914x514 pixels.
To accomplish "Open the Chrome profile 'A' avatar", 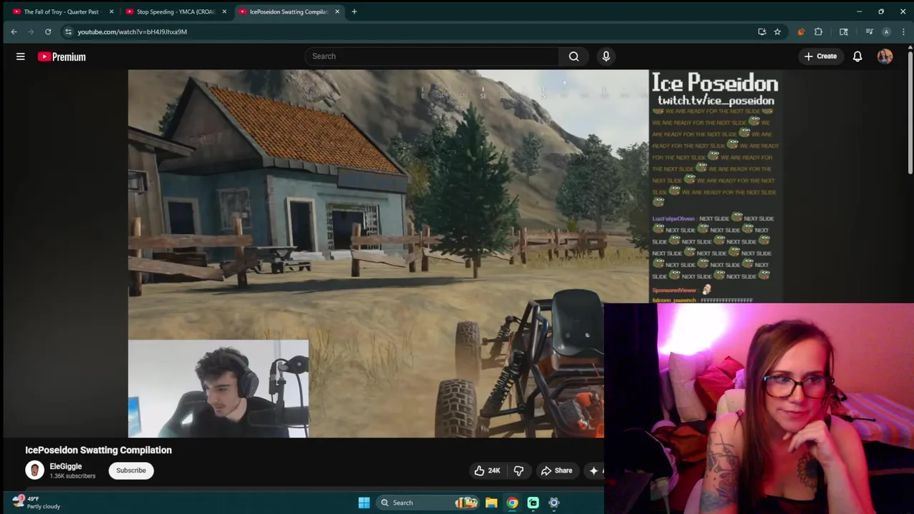I will [886, 31].
